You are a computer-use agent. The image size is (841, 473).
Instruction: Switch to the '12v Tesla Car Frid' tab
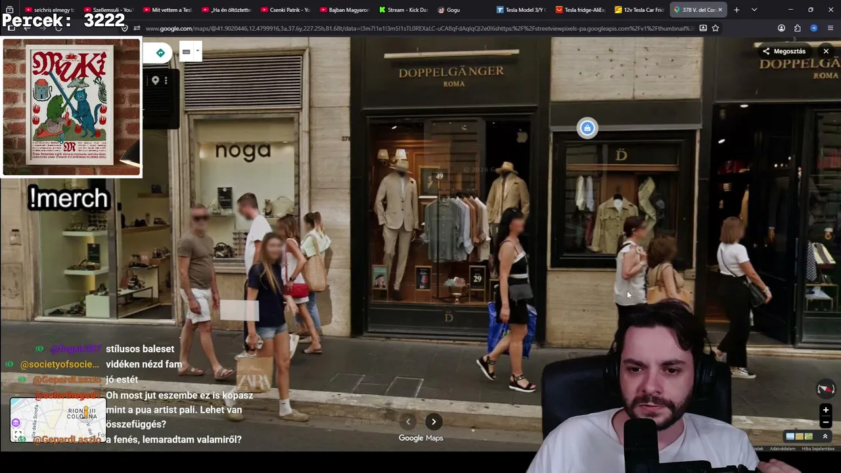(639, 10)
